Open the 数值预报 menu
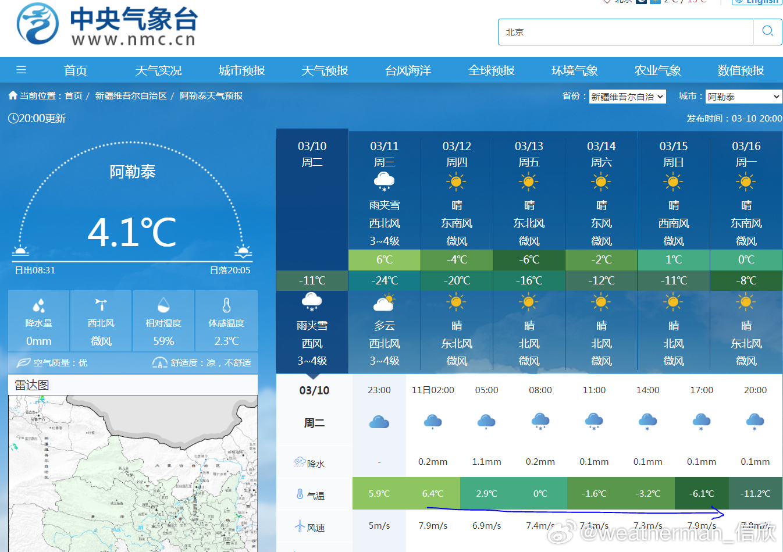 pyautogui.click(x=741, y=70)
